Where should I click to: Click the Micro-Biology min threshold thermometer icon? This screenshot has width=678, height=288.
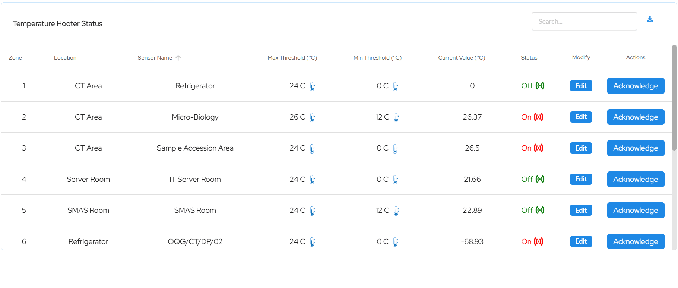(x=396, y=118)
